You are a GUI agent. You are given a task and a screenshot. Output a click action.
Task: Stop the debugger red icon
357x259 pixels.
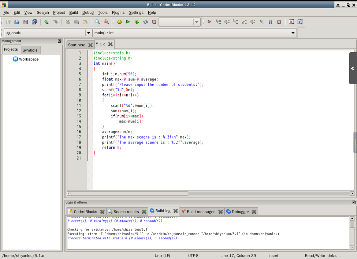[x=279, y=22]
